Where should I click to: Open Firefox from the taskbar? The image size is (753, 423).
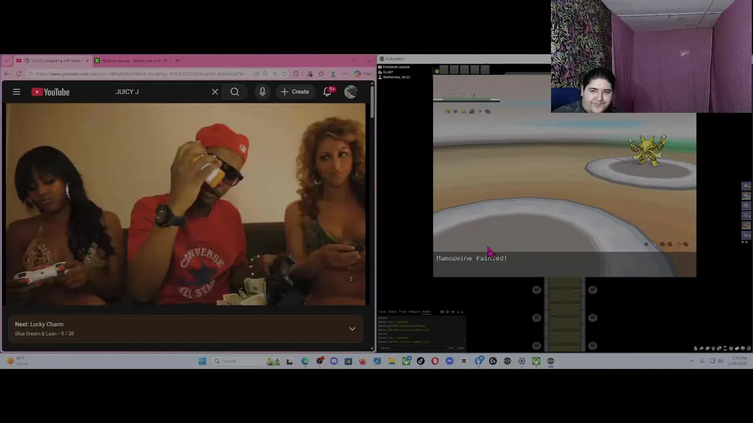point(362,361)
